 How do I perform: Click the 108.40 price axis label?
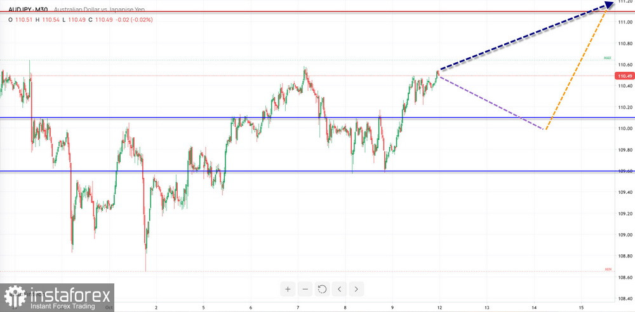tap(625, 299)
